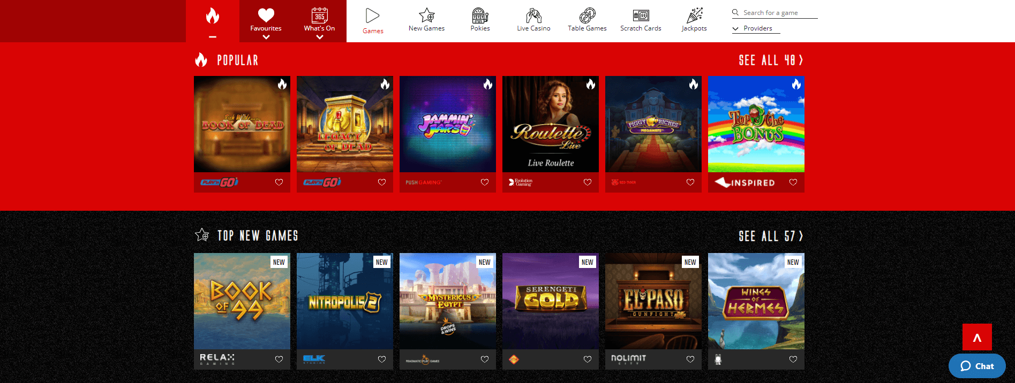
Task: Favourite Wings of Hermes with heart
Action: 793,359
